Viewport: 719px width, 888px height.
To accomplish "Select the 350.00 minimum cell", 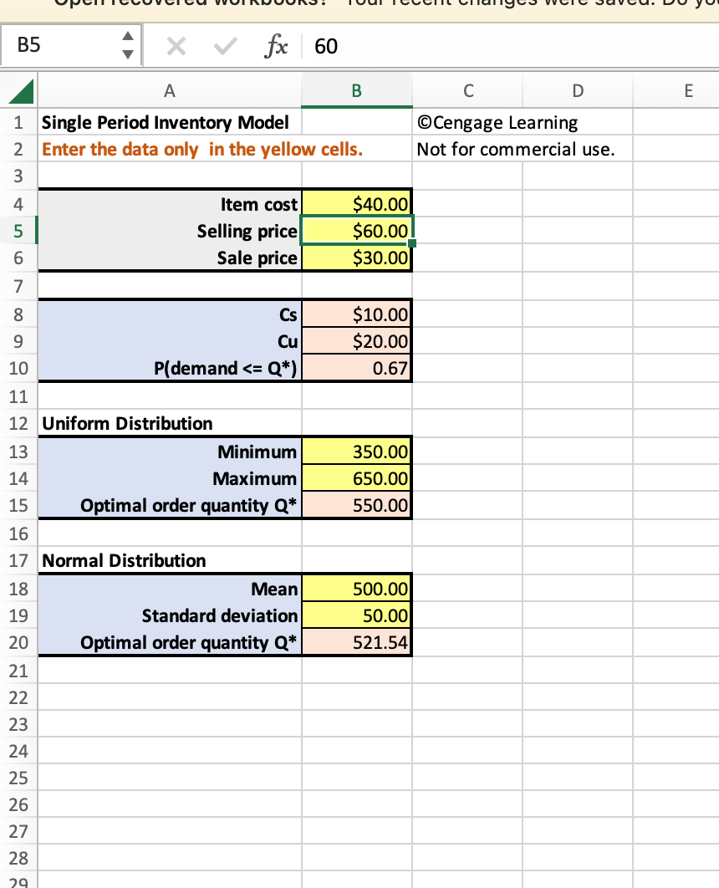I will (x=357, y=452).
